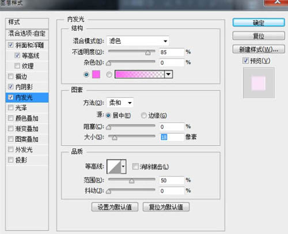Open 混合选项:自定 blending options entry

[x=27, y=34]
